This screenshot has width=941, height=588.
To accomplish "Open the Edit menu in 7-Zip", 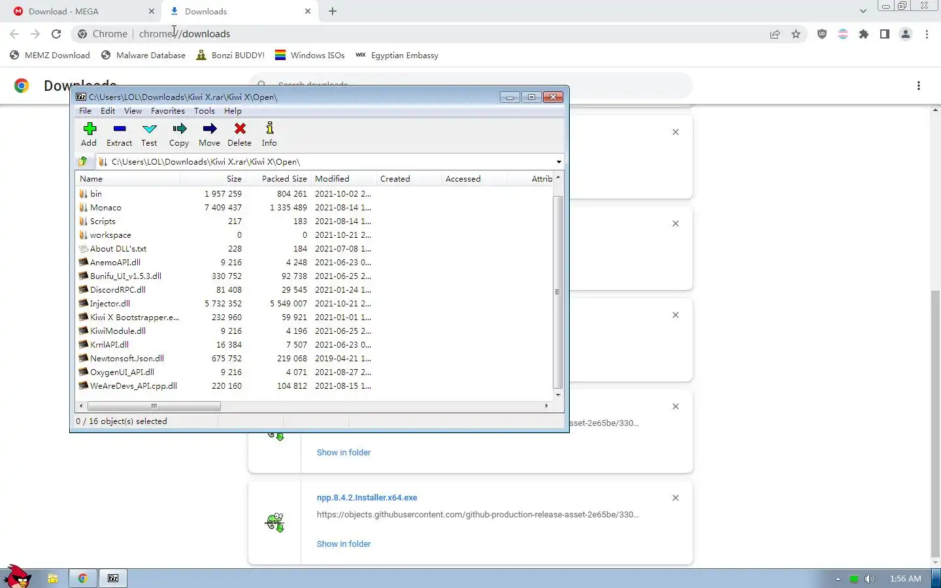I will pyautogui.click(x=108, y=111).
